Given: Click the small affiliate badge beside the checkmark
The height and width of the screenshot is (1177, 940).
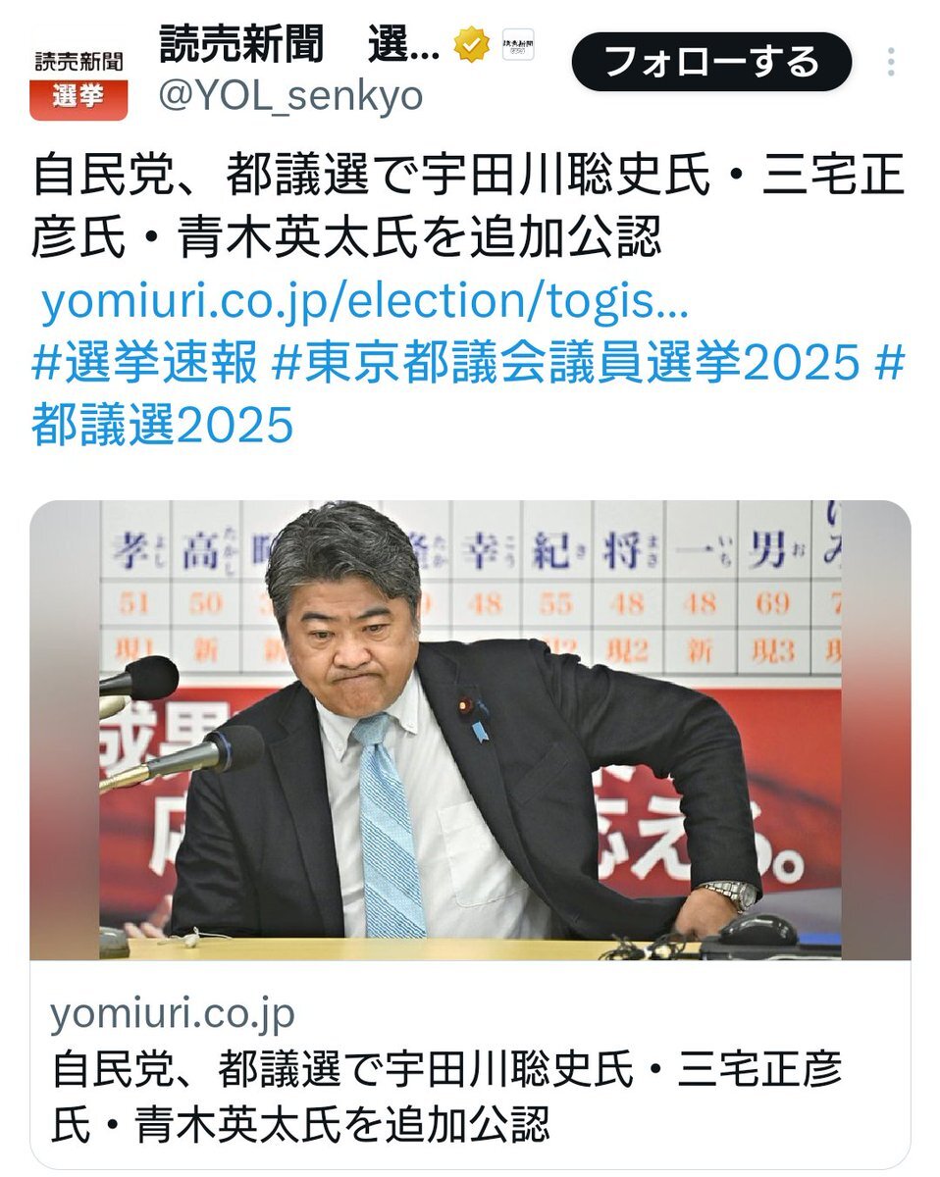Looking at the screenshot, I should tap(517, 45).
